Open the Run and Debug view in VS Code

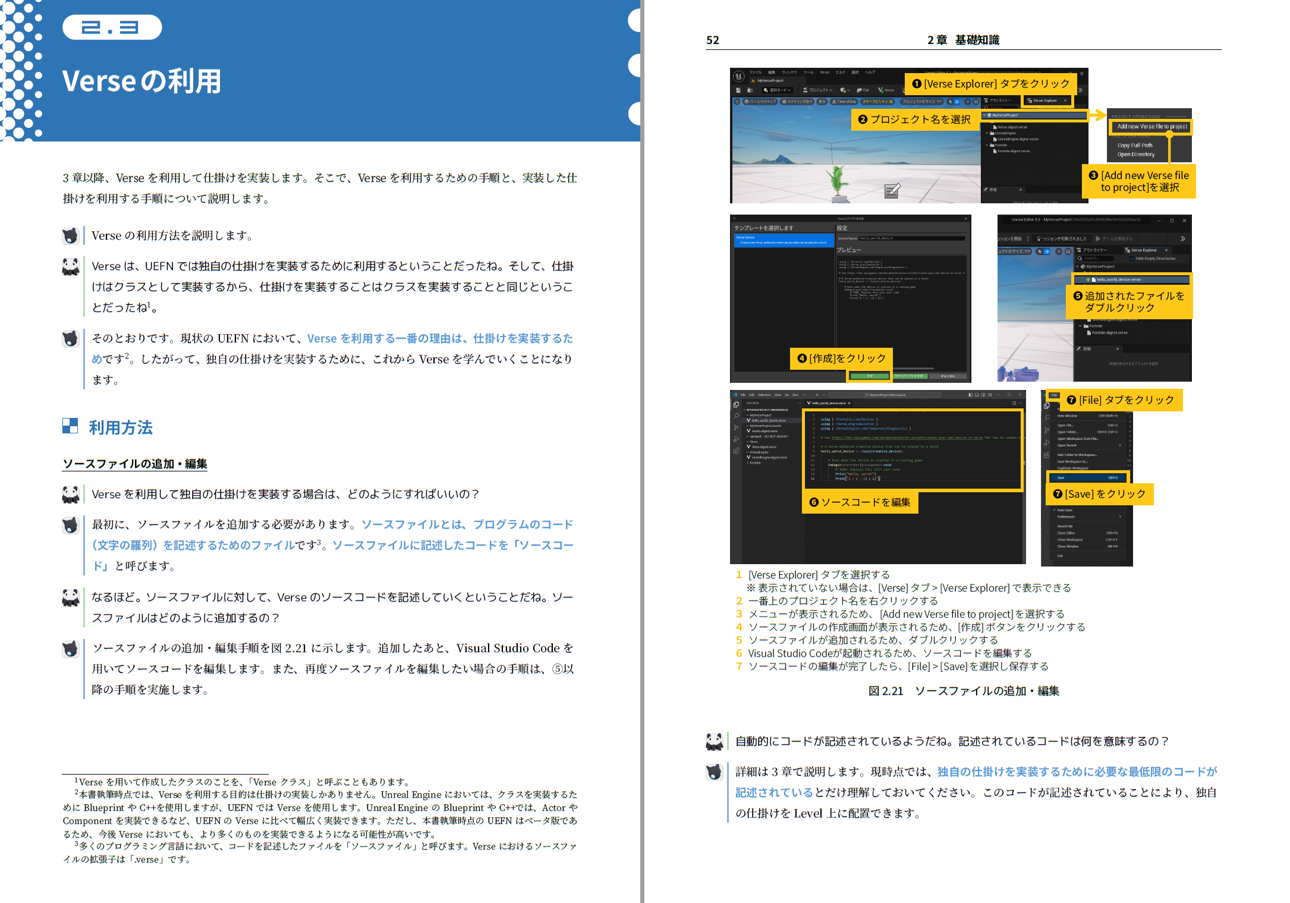(735, 438)
